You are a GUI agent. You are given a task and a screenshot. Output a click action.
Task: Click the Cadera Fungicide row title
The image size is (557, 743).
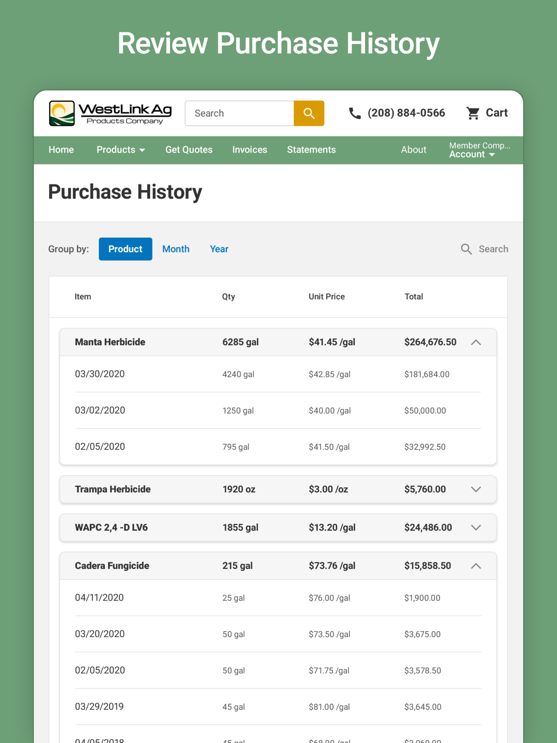112,565
